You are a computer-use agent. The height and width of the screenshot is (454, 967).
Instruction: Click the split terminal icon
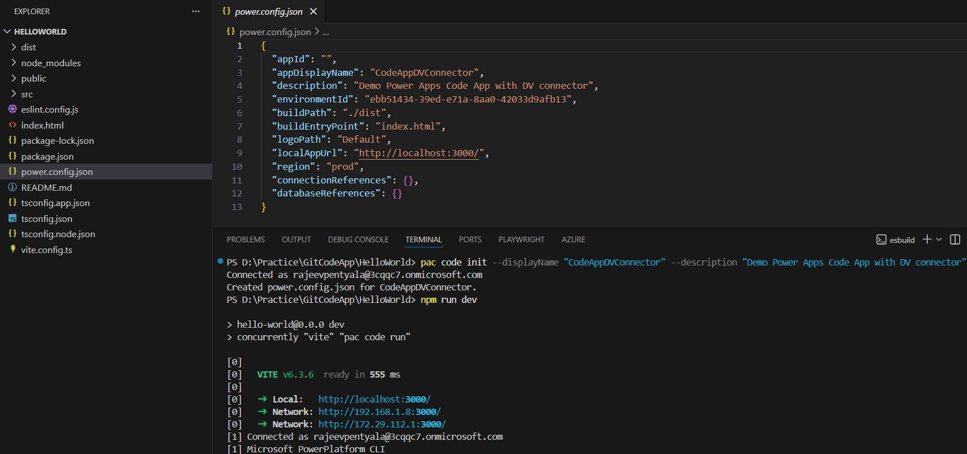[955, 239]
